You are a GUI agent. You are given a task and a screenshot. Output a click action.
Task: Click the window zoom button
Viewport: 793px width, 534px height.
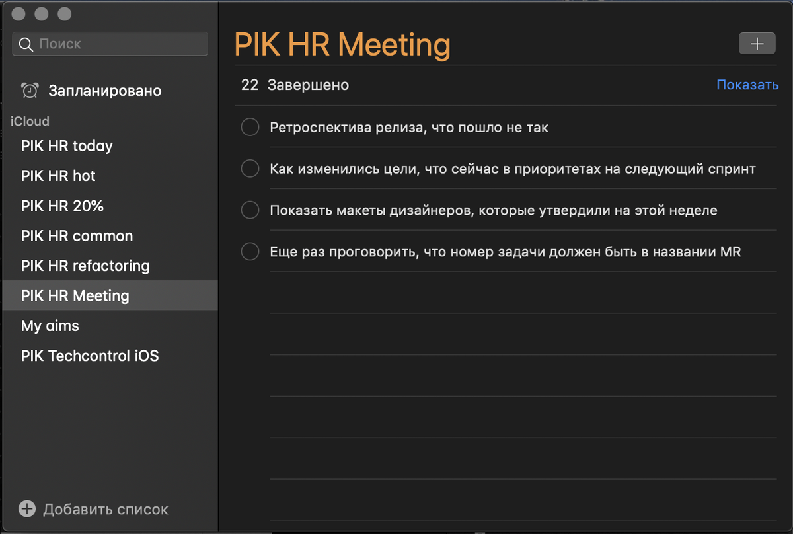[x=64, y=14]
